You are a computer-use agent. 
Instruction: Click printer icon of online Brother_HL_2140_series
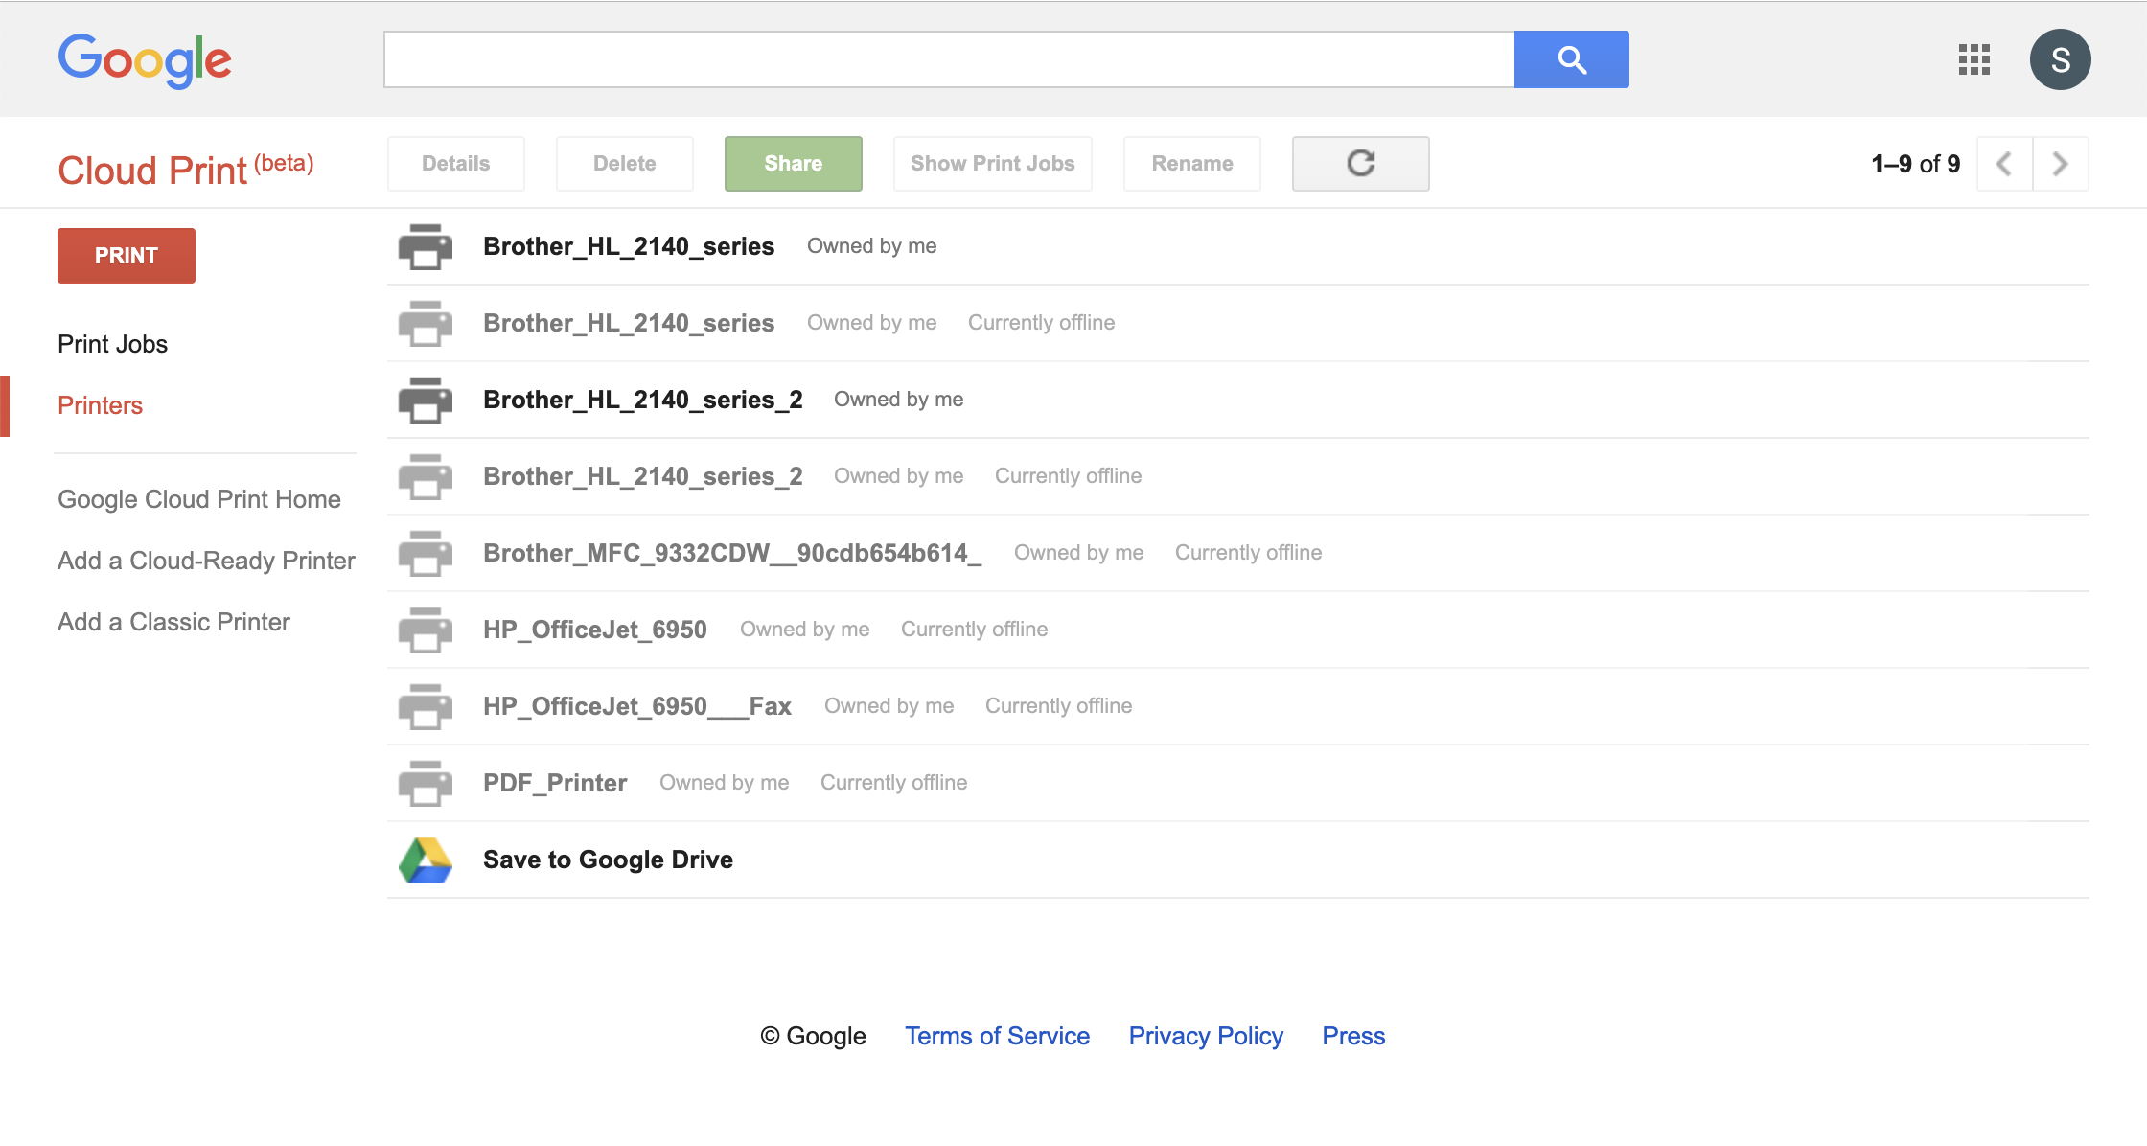(425, 246)
